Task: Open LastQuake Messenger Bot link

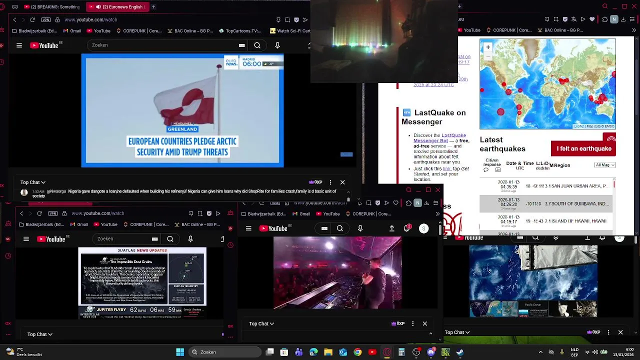Action: [x=439, y=138]
